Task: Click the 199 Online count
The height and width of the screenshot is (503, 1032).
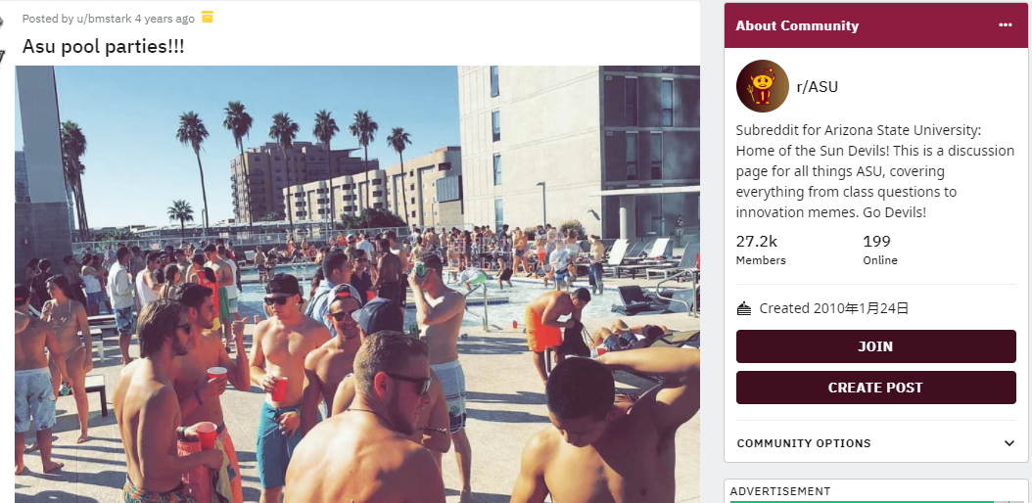Action: (880, 250)
